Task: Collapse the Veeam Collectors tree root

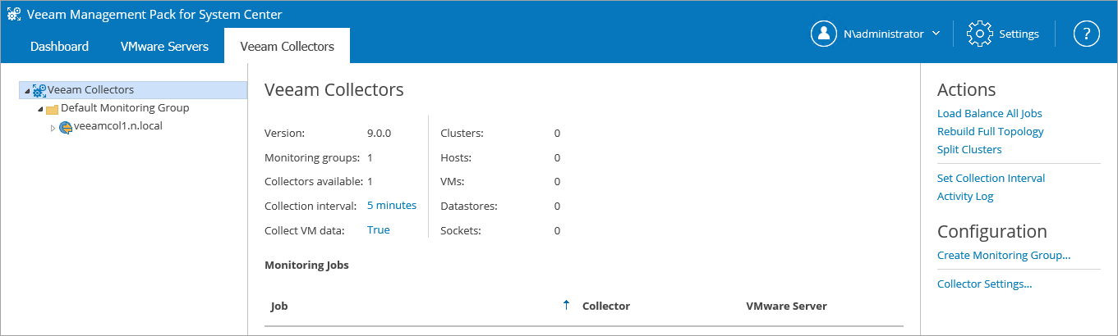Action: (27, 91)
